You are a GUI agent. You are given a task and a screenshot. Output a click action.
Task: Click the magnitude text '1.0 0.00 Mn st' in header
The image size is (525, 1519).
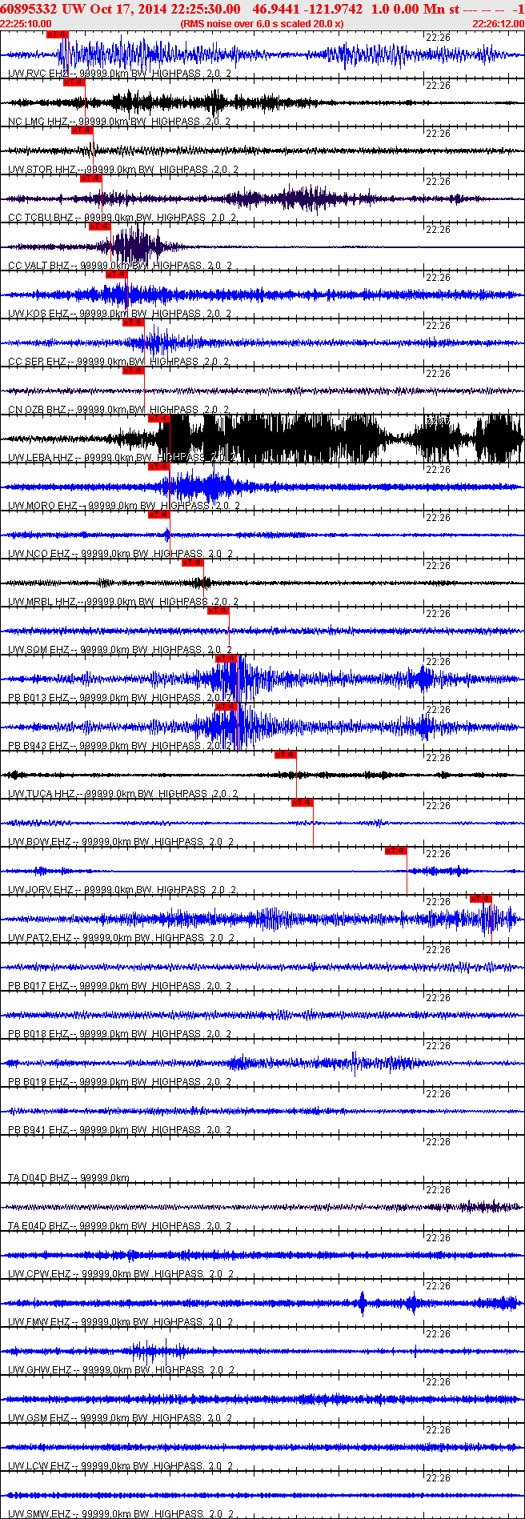415,9
